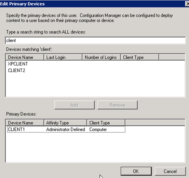Dismiss the dialog with Cancel
This screenshot has width=189, height=178.
tap(170, 171)
